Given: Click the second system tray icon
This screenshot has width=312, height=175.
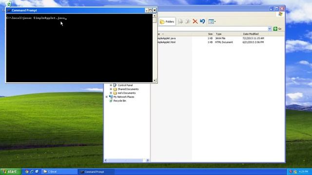Looking at the screenshot, I should pyautogui.click(x=295, y=172).
